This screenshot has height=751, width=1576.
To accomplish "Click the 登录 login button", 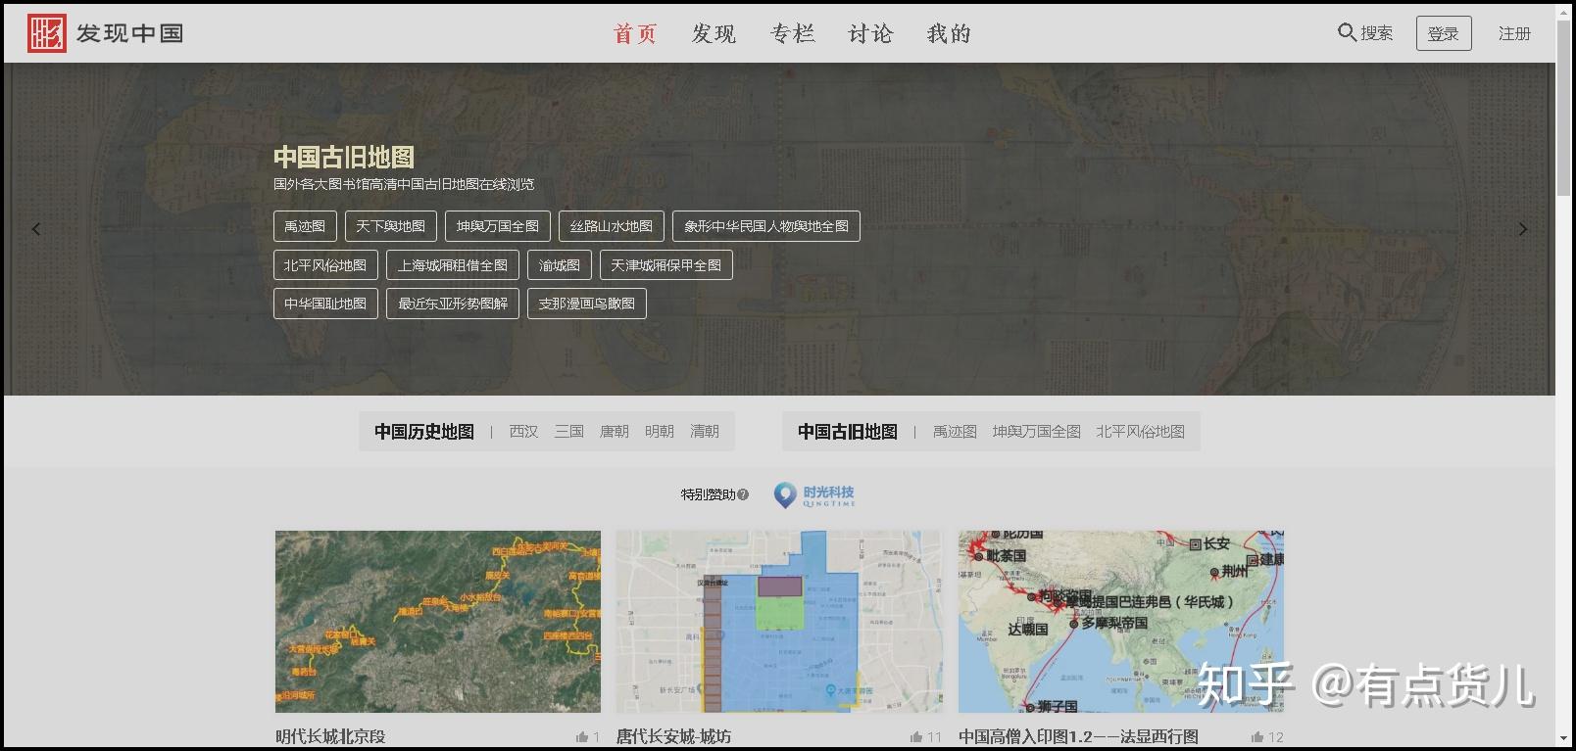I will point(1444,33).
